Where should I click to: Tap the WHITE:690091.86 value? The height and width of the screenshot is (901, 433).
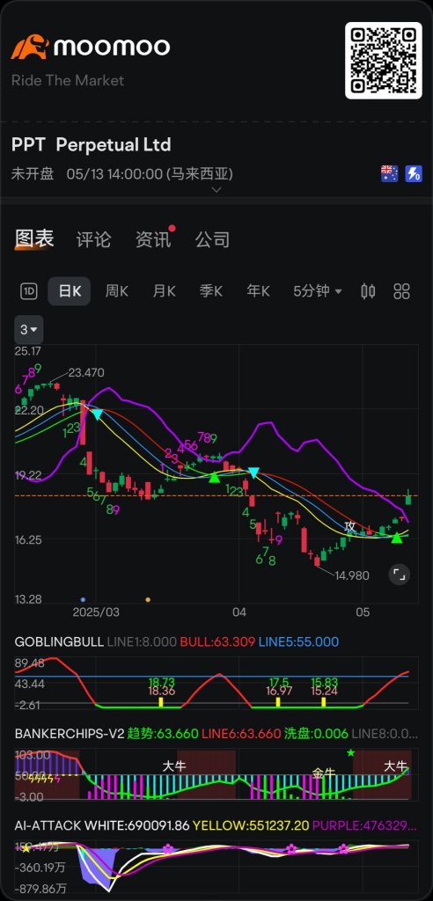click(137, 825)
